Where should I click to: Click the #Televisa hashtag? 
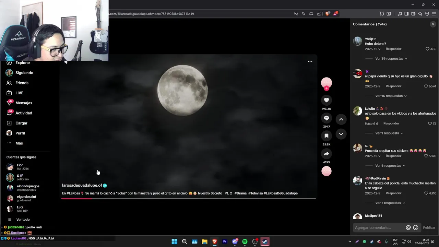(255, 193)
